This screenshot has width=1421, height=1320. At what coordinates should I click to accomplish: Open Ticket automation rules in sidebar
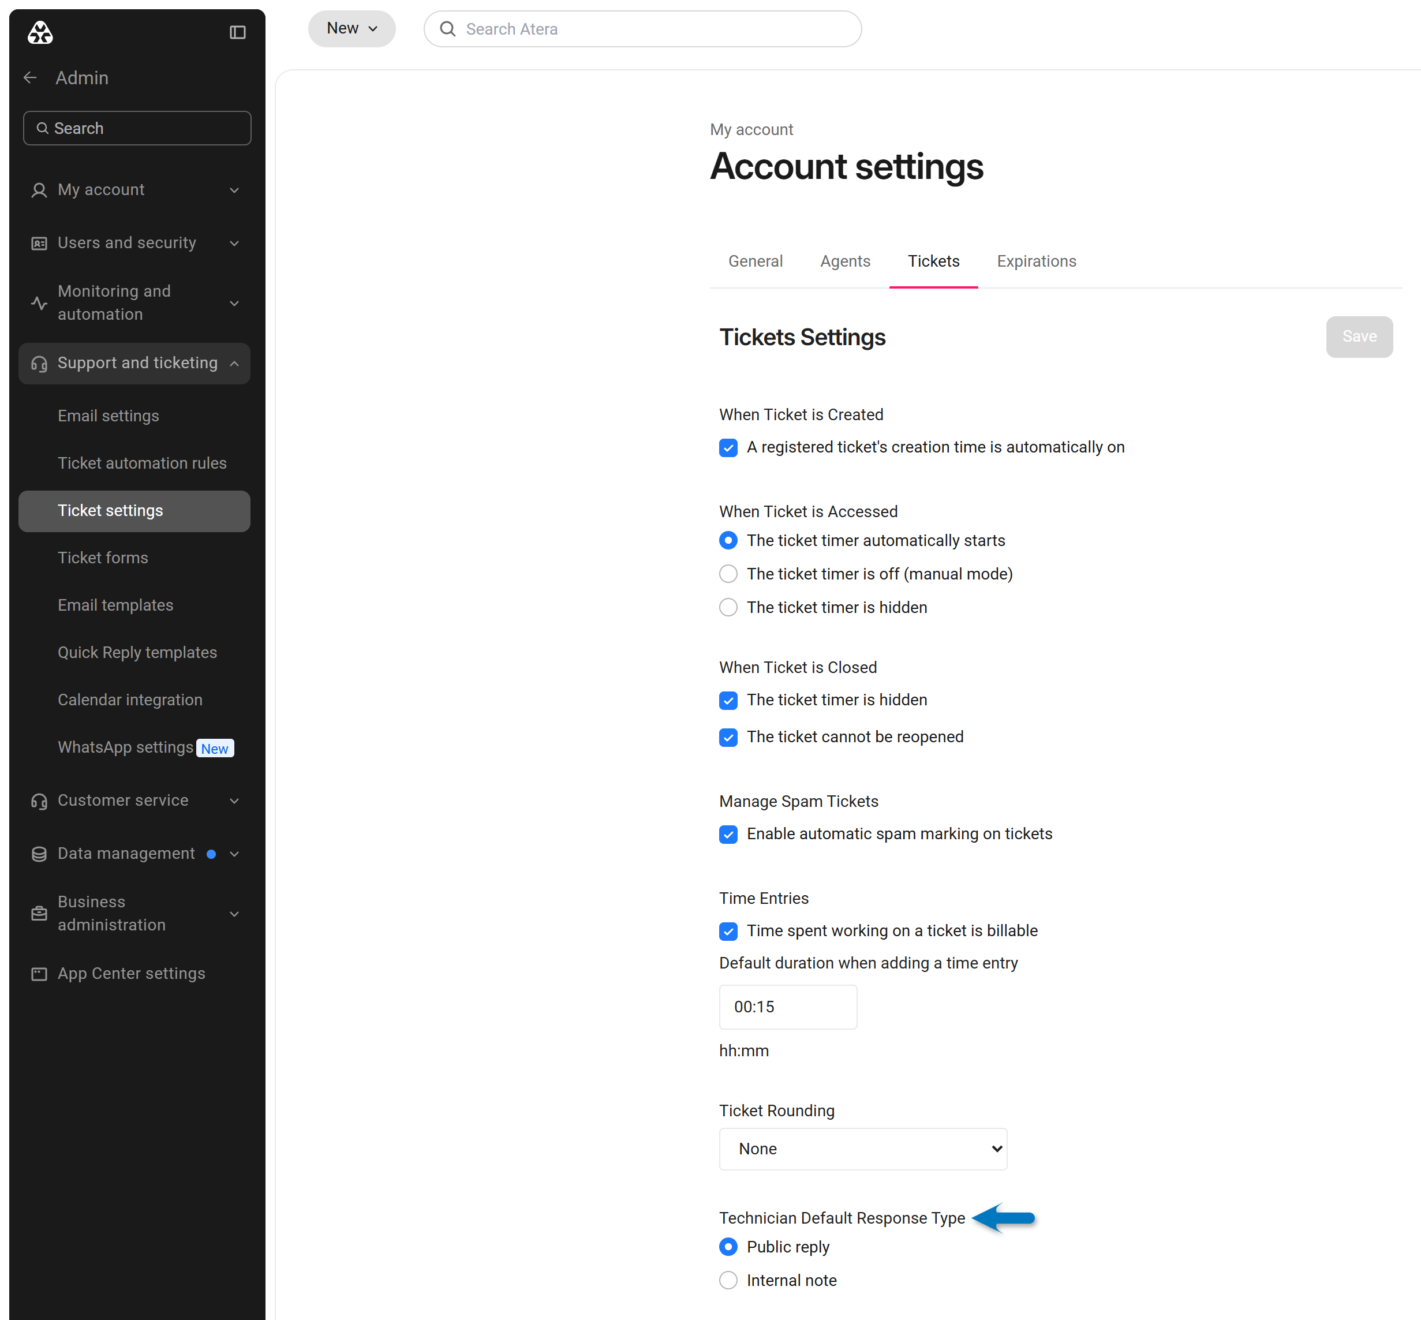click(x=142, y=463)
